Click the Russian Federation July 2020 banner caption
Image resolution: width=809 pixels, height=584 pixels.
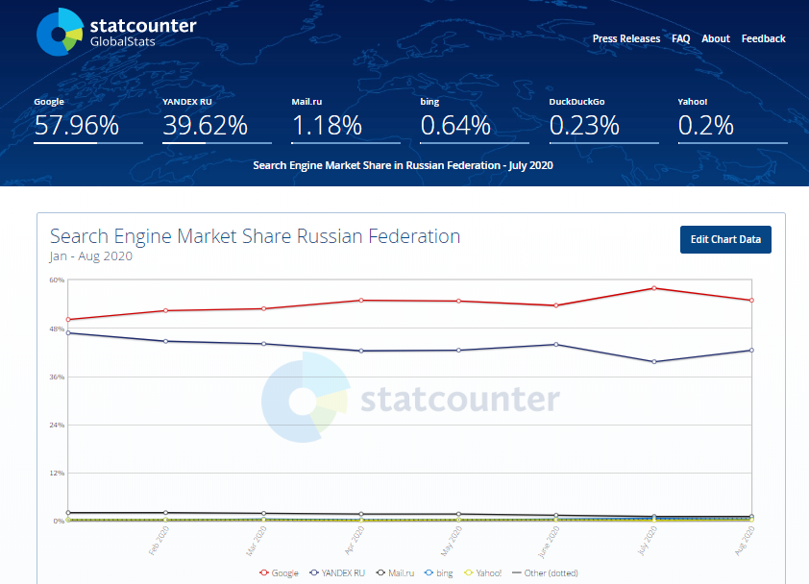tap(403, 165)
